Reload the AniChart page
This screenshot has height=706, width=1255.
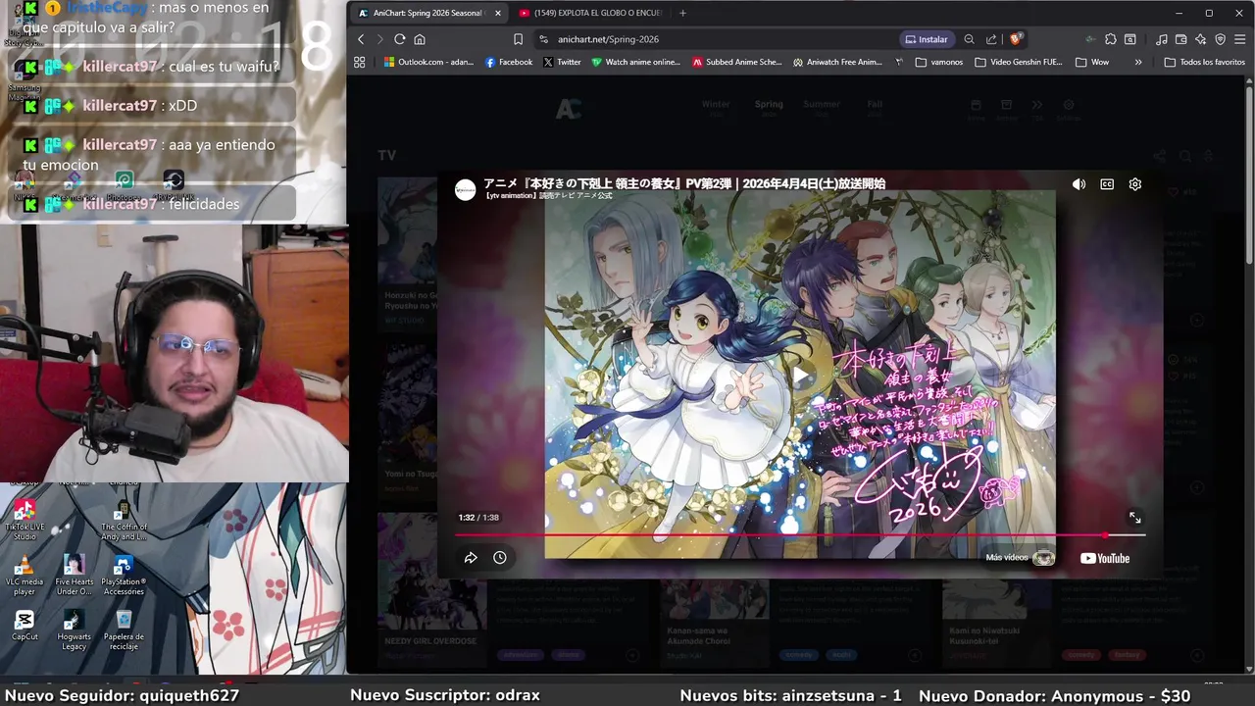(x=399, y=39)
